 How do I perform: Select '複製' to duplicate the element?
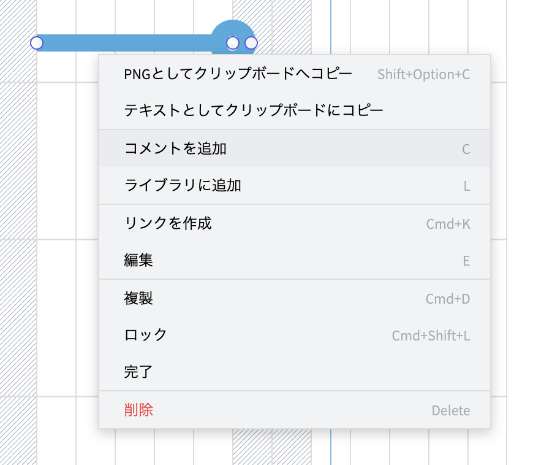tap(138, 299)
